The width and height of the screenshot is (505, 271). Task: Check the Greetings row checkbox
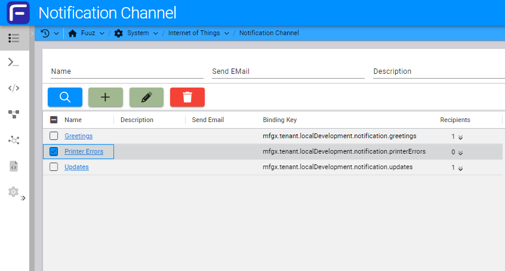pos(54,136)
